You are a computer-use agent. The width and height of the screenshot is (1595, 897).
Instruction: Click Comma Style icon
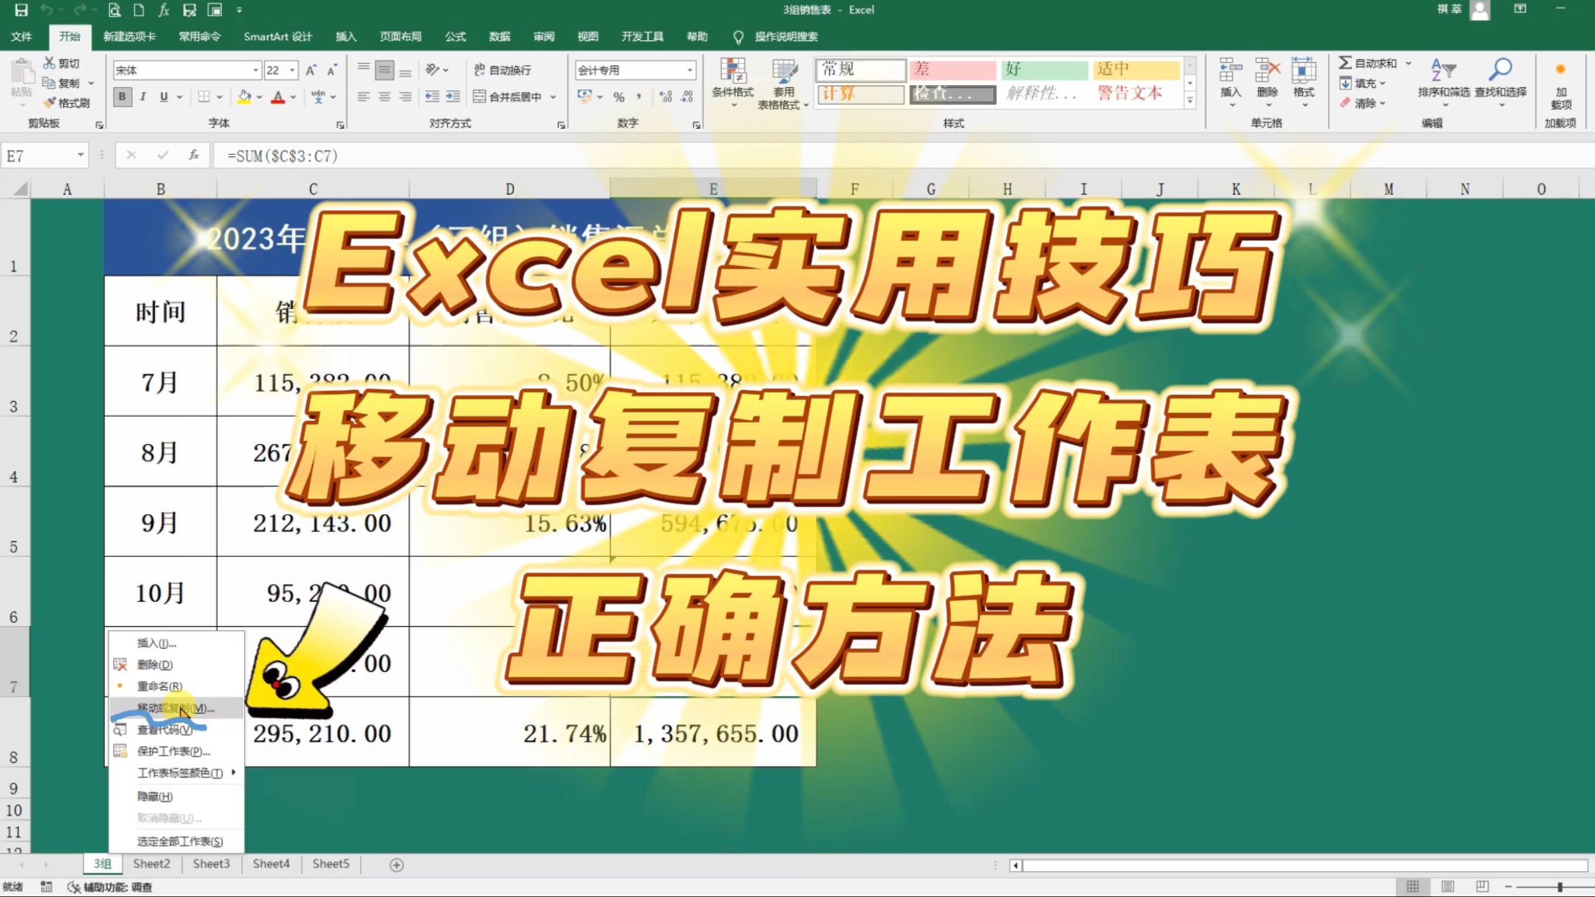tap(639, 97)
